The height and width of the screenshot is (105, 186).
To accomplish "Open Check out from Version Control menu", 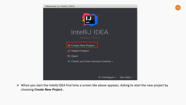I will pyautogui.click(x=92, y=62).
